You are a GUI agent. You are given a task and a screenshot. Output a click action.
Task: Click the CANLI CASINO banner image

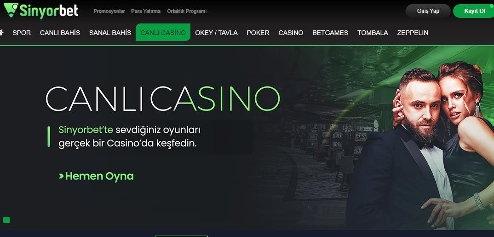(x=247, y=138)
